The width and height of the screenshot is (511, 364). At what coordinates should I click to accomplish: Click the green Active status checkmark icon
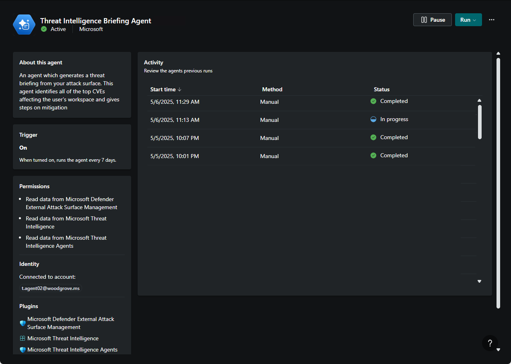tap(44, 29)
